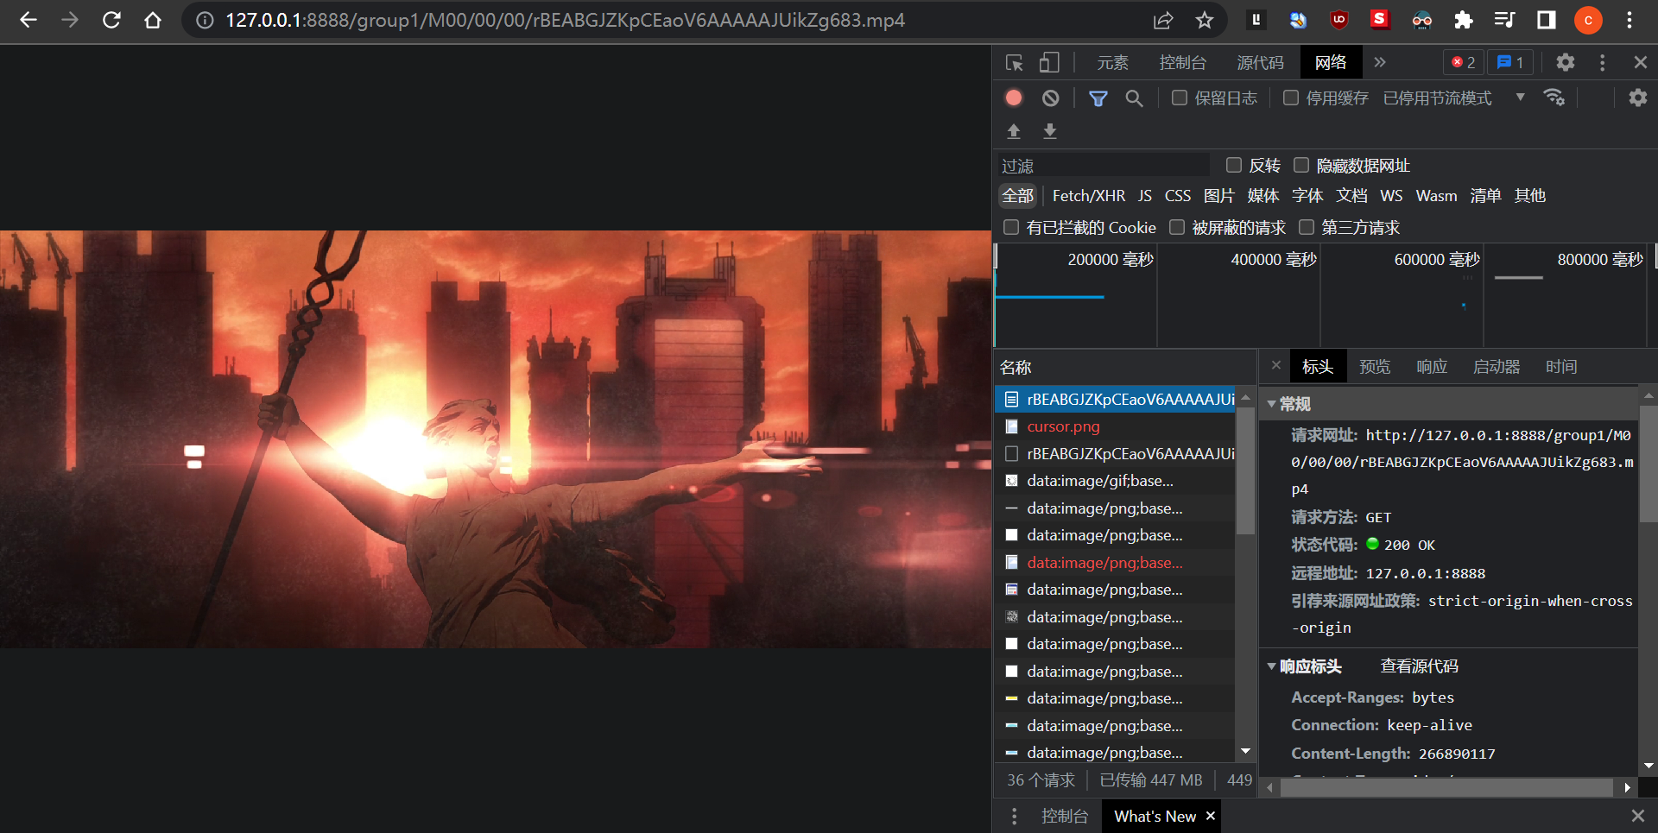Open DevTools customize three-dot menu
The image size is (1658, 833).
click(1603, 62)
